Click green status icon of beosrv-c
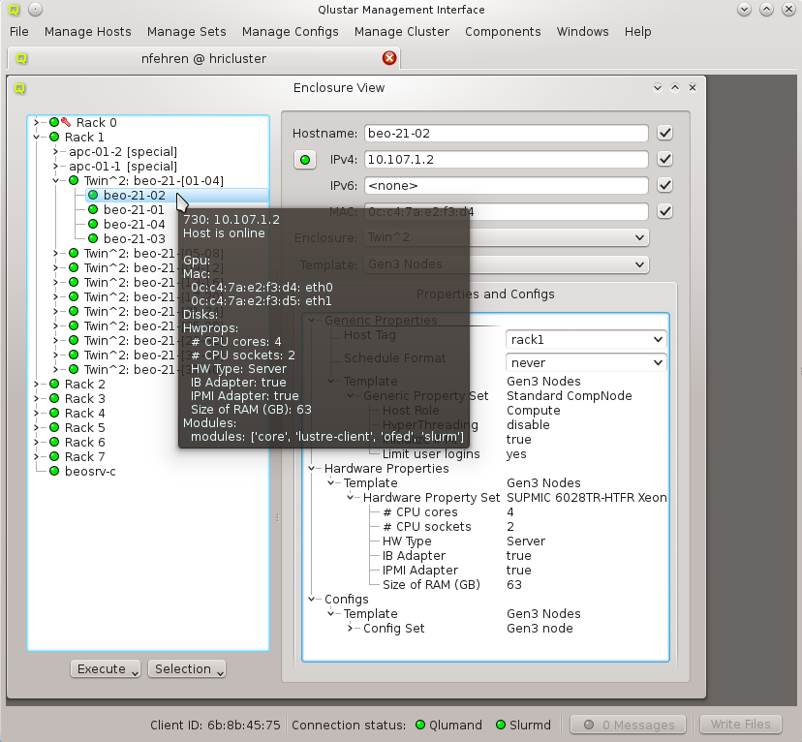This screenshot has width=802, height=742. coord(54,471)
